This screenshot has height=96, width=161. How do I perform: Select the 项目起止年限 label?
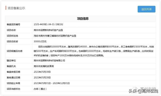pos(13,83)
